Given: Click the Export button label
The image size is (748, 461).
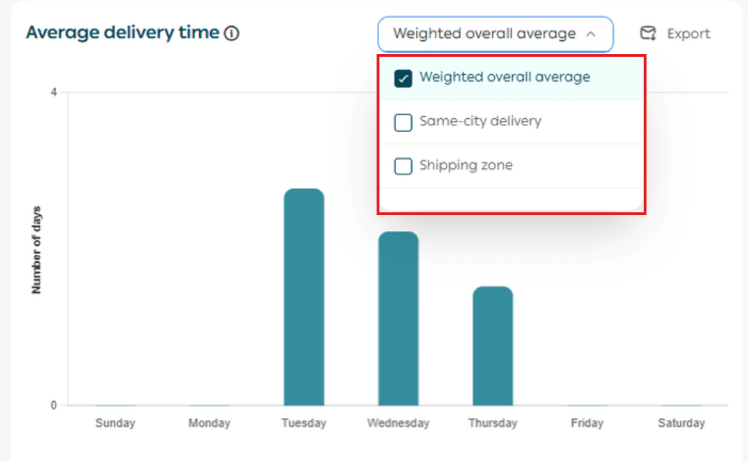Looking at the screenshot, I should tap(688, 34).
